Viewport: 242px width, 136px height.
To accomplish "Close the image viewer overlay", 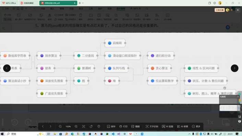I will (x=238, y=10).
